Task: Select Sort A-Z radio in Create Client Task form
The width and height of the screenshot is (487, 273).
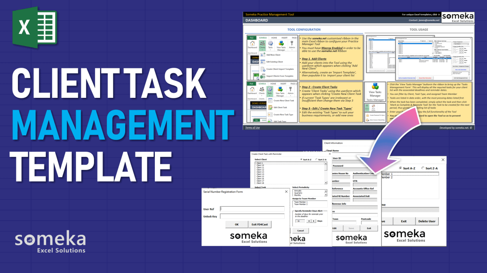Action: [302, 160]
